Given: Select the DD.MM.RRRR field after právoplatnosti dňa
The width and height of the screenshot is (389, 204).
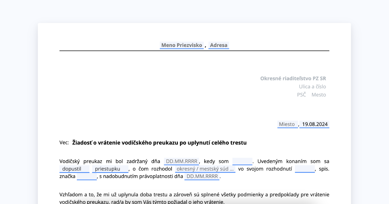Looking at the screenshot, I should (202, 176).
